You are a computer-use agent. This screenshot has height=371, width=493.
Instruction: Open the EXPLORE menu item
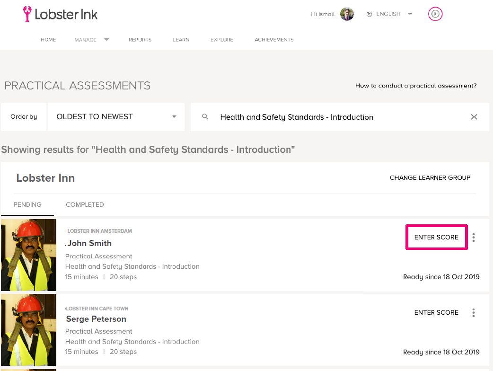pyautogui.click(x=222, y=40)
